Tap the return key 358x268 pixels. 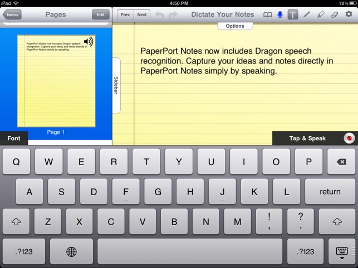(x=330, y=192)
